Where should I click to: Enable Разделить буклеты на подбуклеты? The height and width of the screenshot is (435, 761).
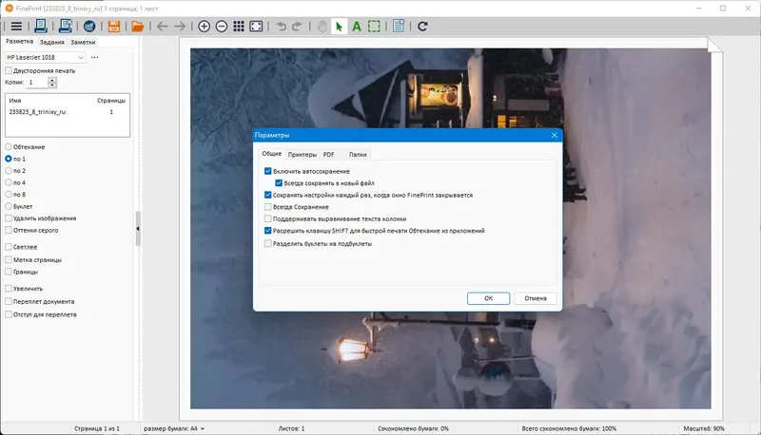pyautogui.click(x=268, y=244)
